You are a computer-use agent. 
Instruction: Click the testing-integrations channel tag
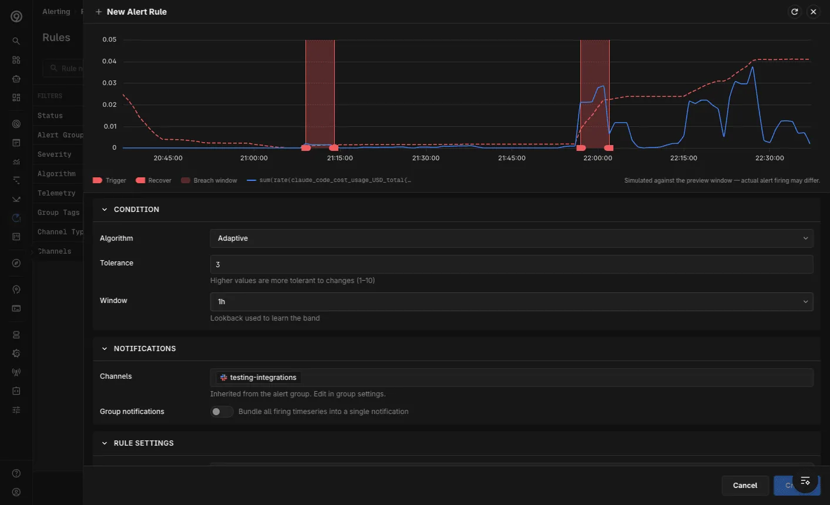tap(258, 378)
